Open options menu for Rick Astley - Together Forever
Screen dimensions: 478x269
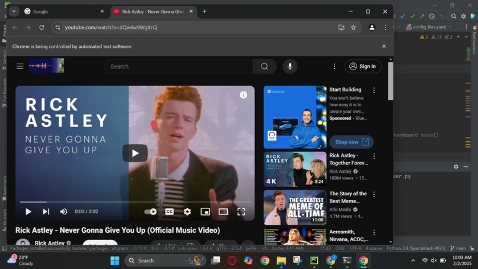coord(374,156)
